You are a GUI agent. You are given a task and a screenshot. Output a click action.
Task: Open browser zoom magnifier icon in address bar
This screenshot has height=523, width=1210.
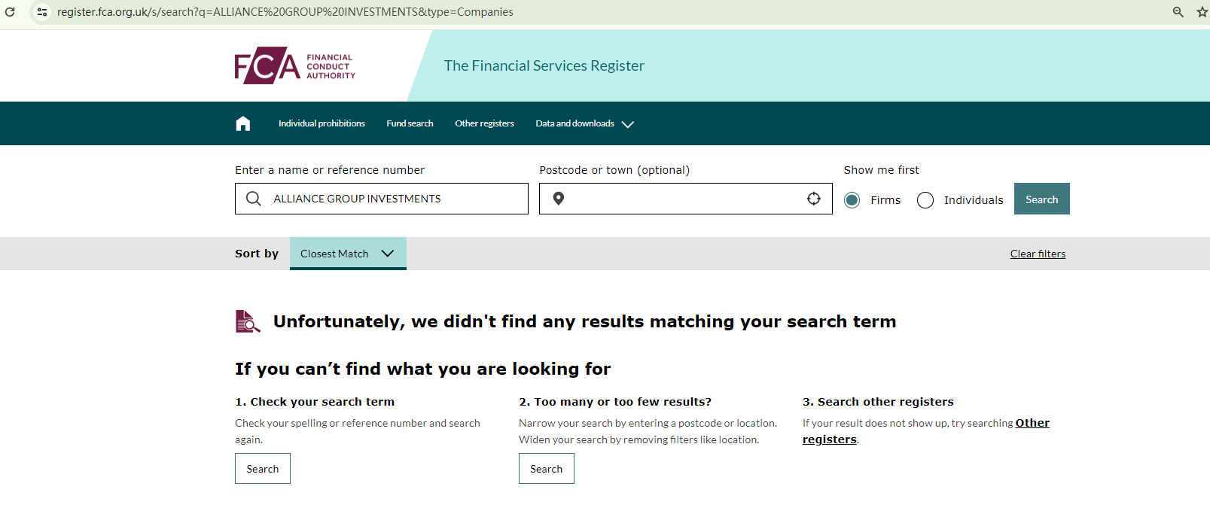click(1178, 12)
